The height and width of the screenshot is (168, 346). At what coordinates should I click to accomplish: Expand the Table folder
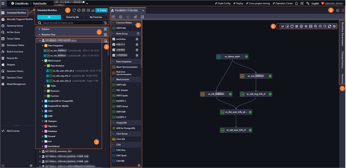click(x=45, y=86)
